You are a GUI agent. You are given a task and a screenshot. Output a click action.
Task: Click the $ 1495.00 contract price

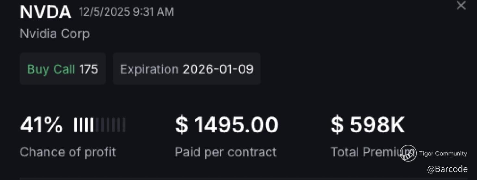click(x=227, y=125)
